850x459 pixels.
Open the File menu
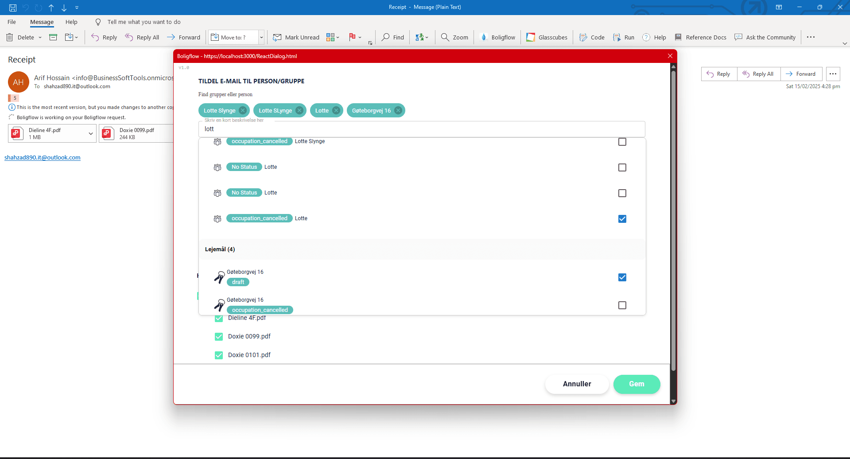tap(12, 22)
